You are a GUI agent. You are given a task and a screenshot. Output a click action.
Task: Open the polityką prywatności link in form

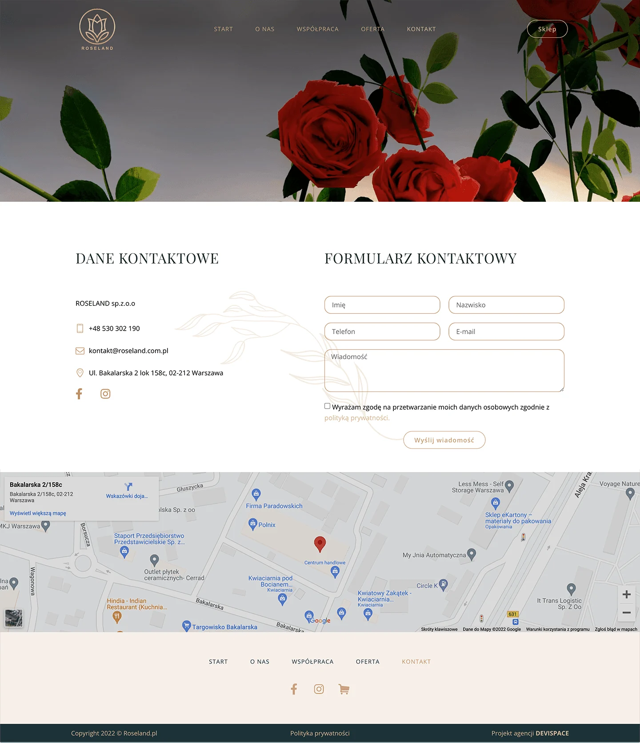(x=357, y=418)
